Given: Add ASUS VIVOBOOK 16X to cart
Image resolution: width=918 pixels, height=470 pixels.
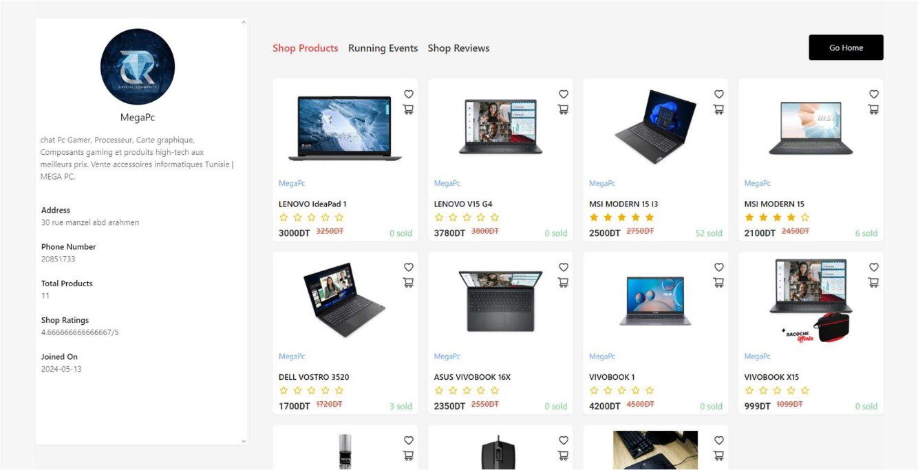Looking at the screenshot, I should coord(564,282).
